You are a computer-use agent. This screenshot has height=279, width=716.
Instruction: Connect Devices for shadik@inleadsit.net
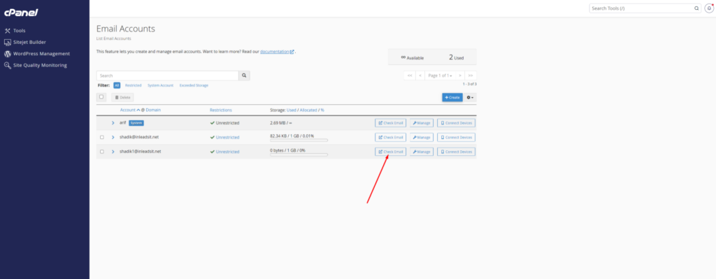(456, 137)
